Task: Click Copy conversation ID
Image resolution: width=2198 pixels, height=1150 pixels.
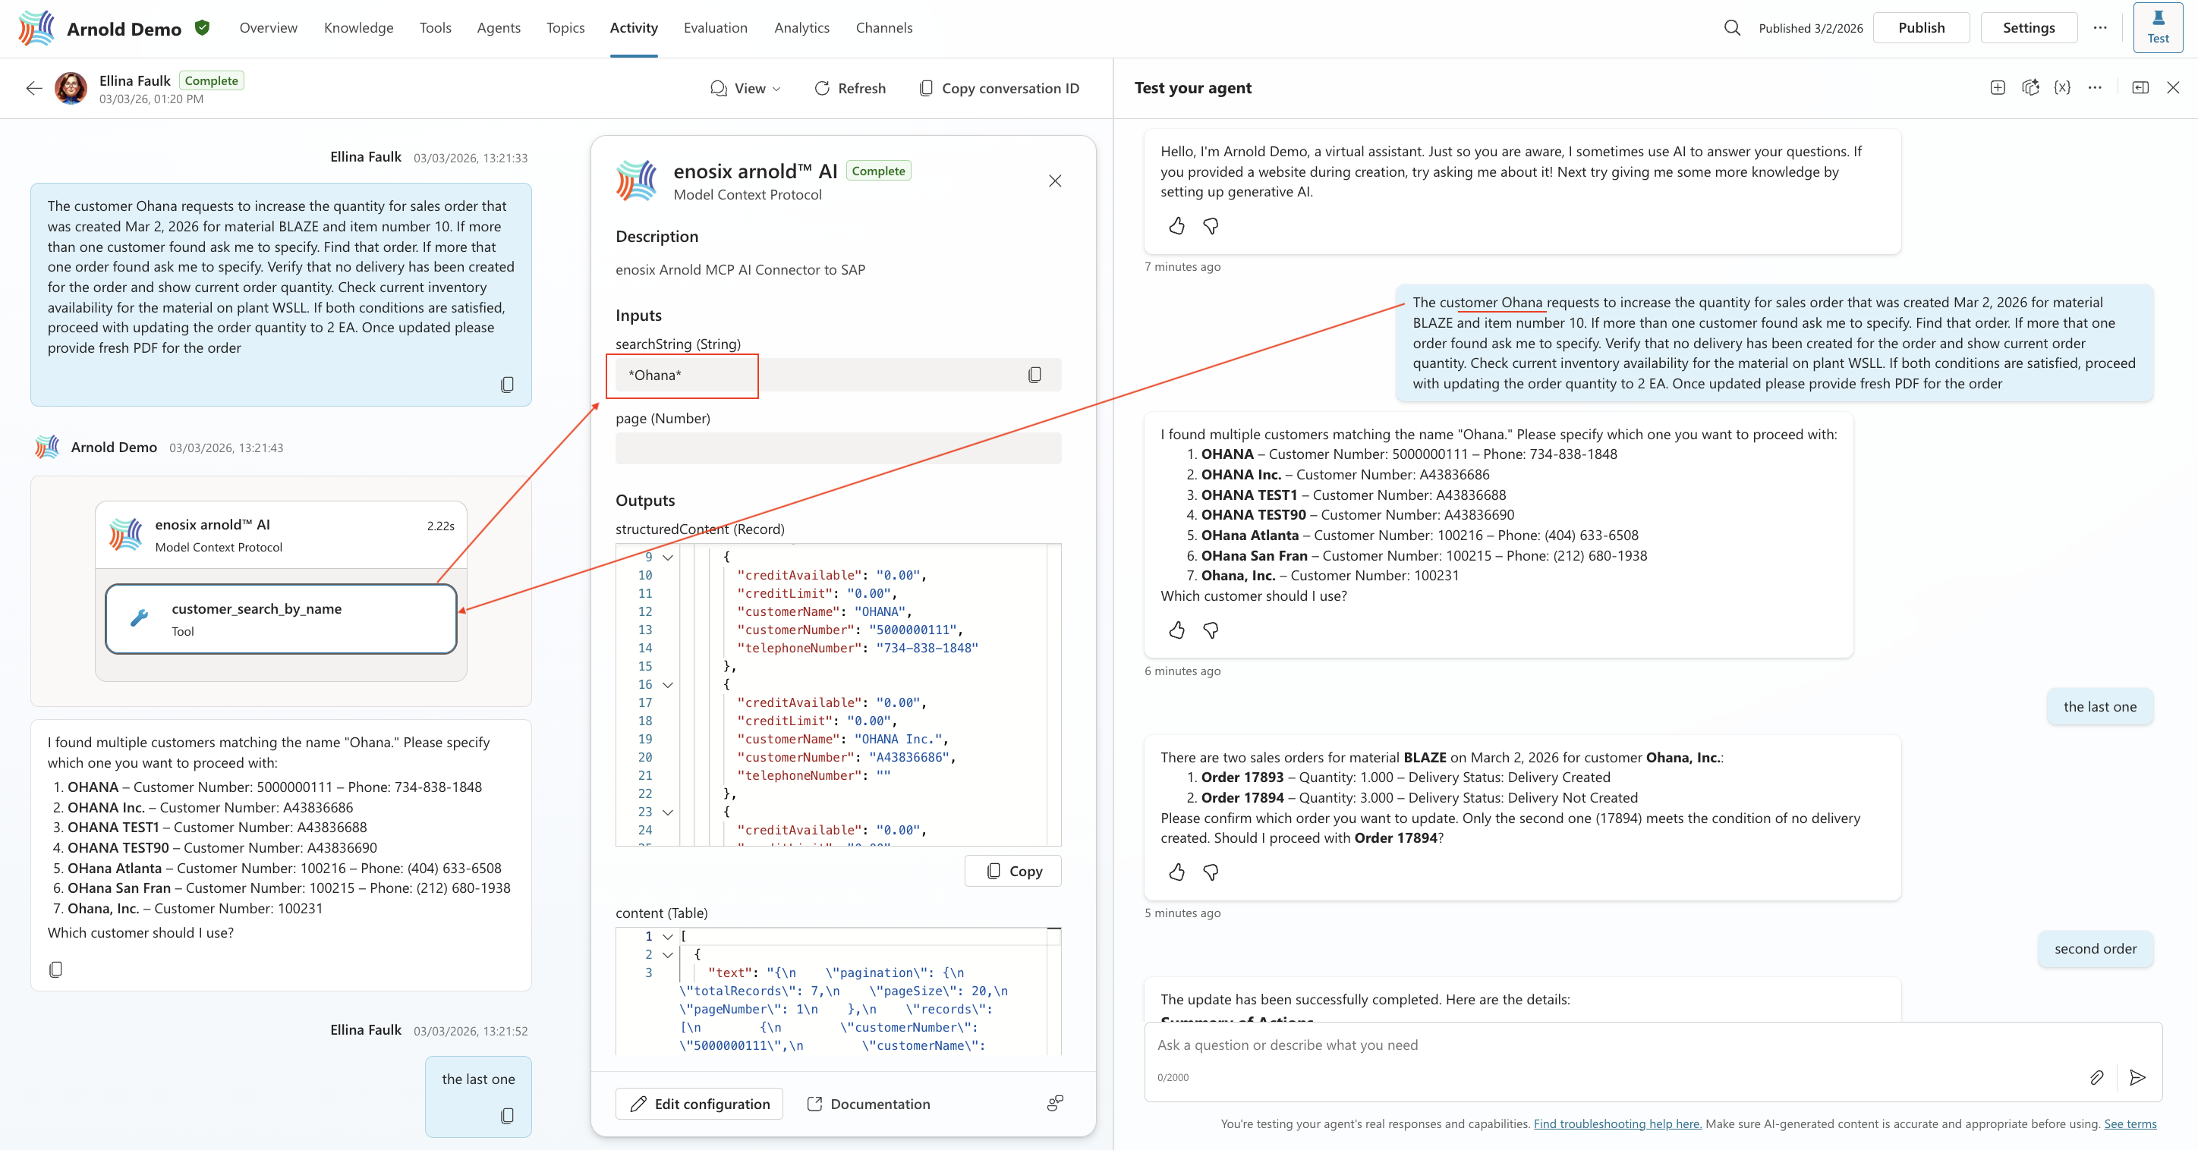Action: coord(999,88)
